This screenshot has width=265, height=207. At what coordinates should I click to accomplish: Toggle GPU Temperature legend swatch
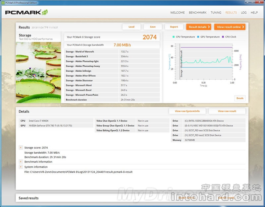[x=198, y=37]
